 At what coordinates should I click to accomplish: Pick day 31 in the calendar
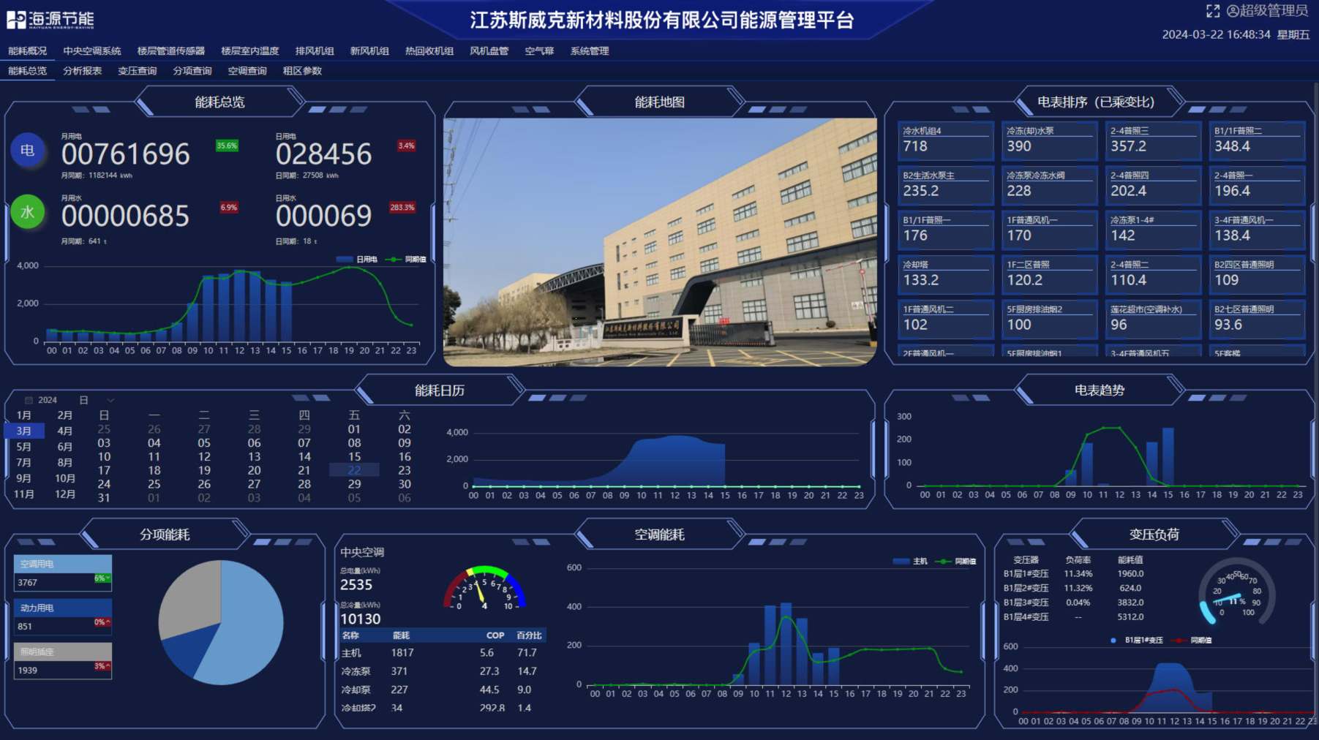point(104,498)
